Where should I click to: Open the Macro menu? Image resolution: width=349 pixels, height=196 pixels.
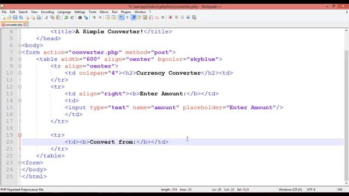104,12
